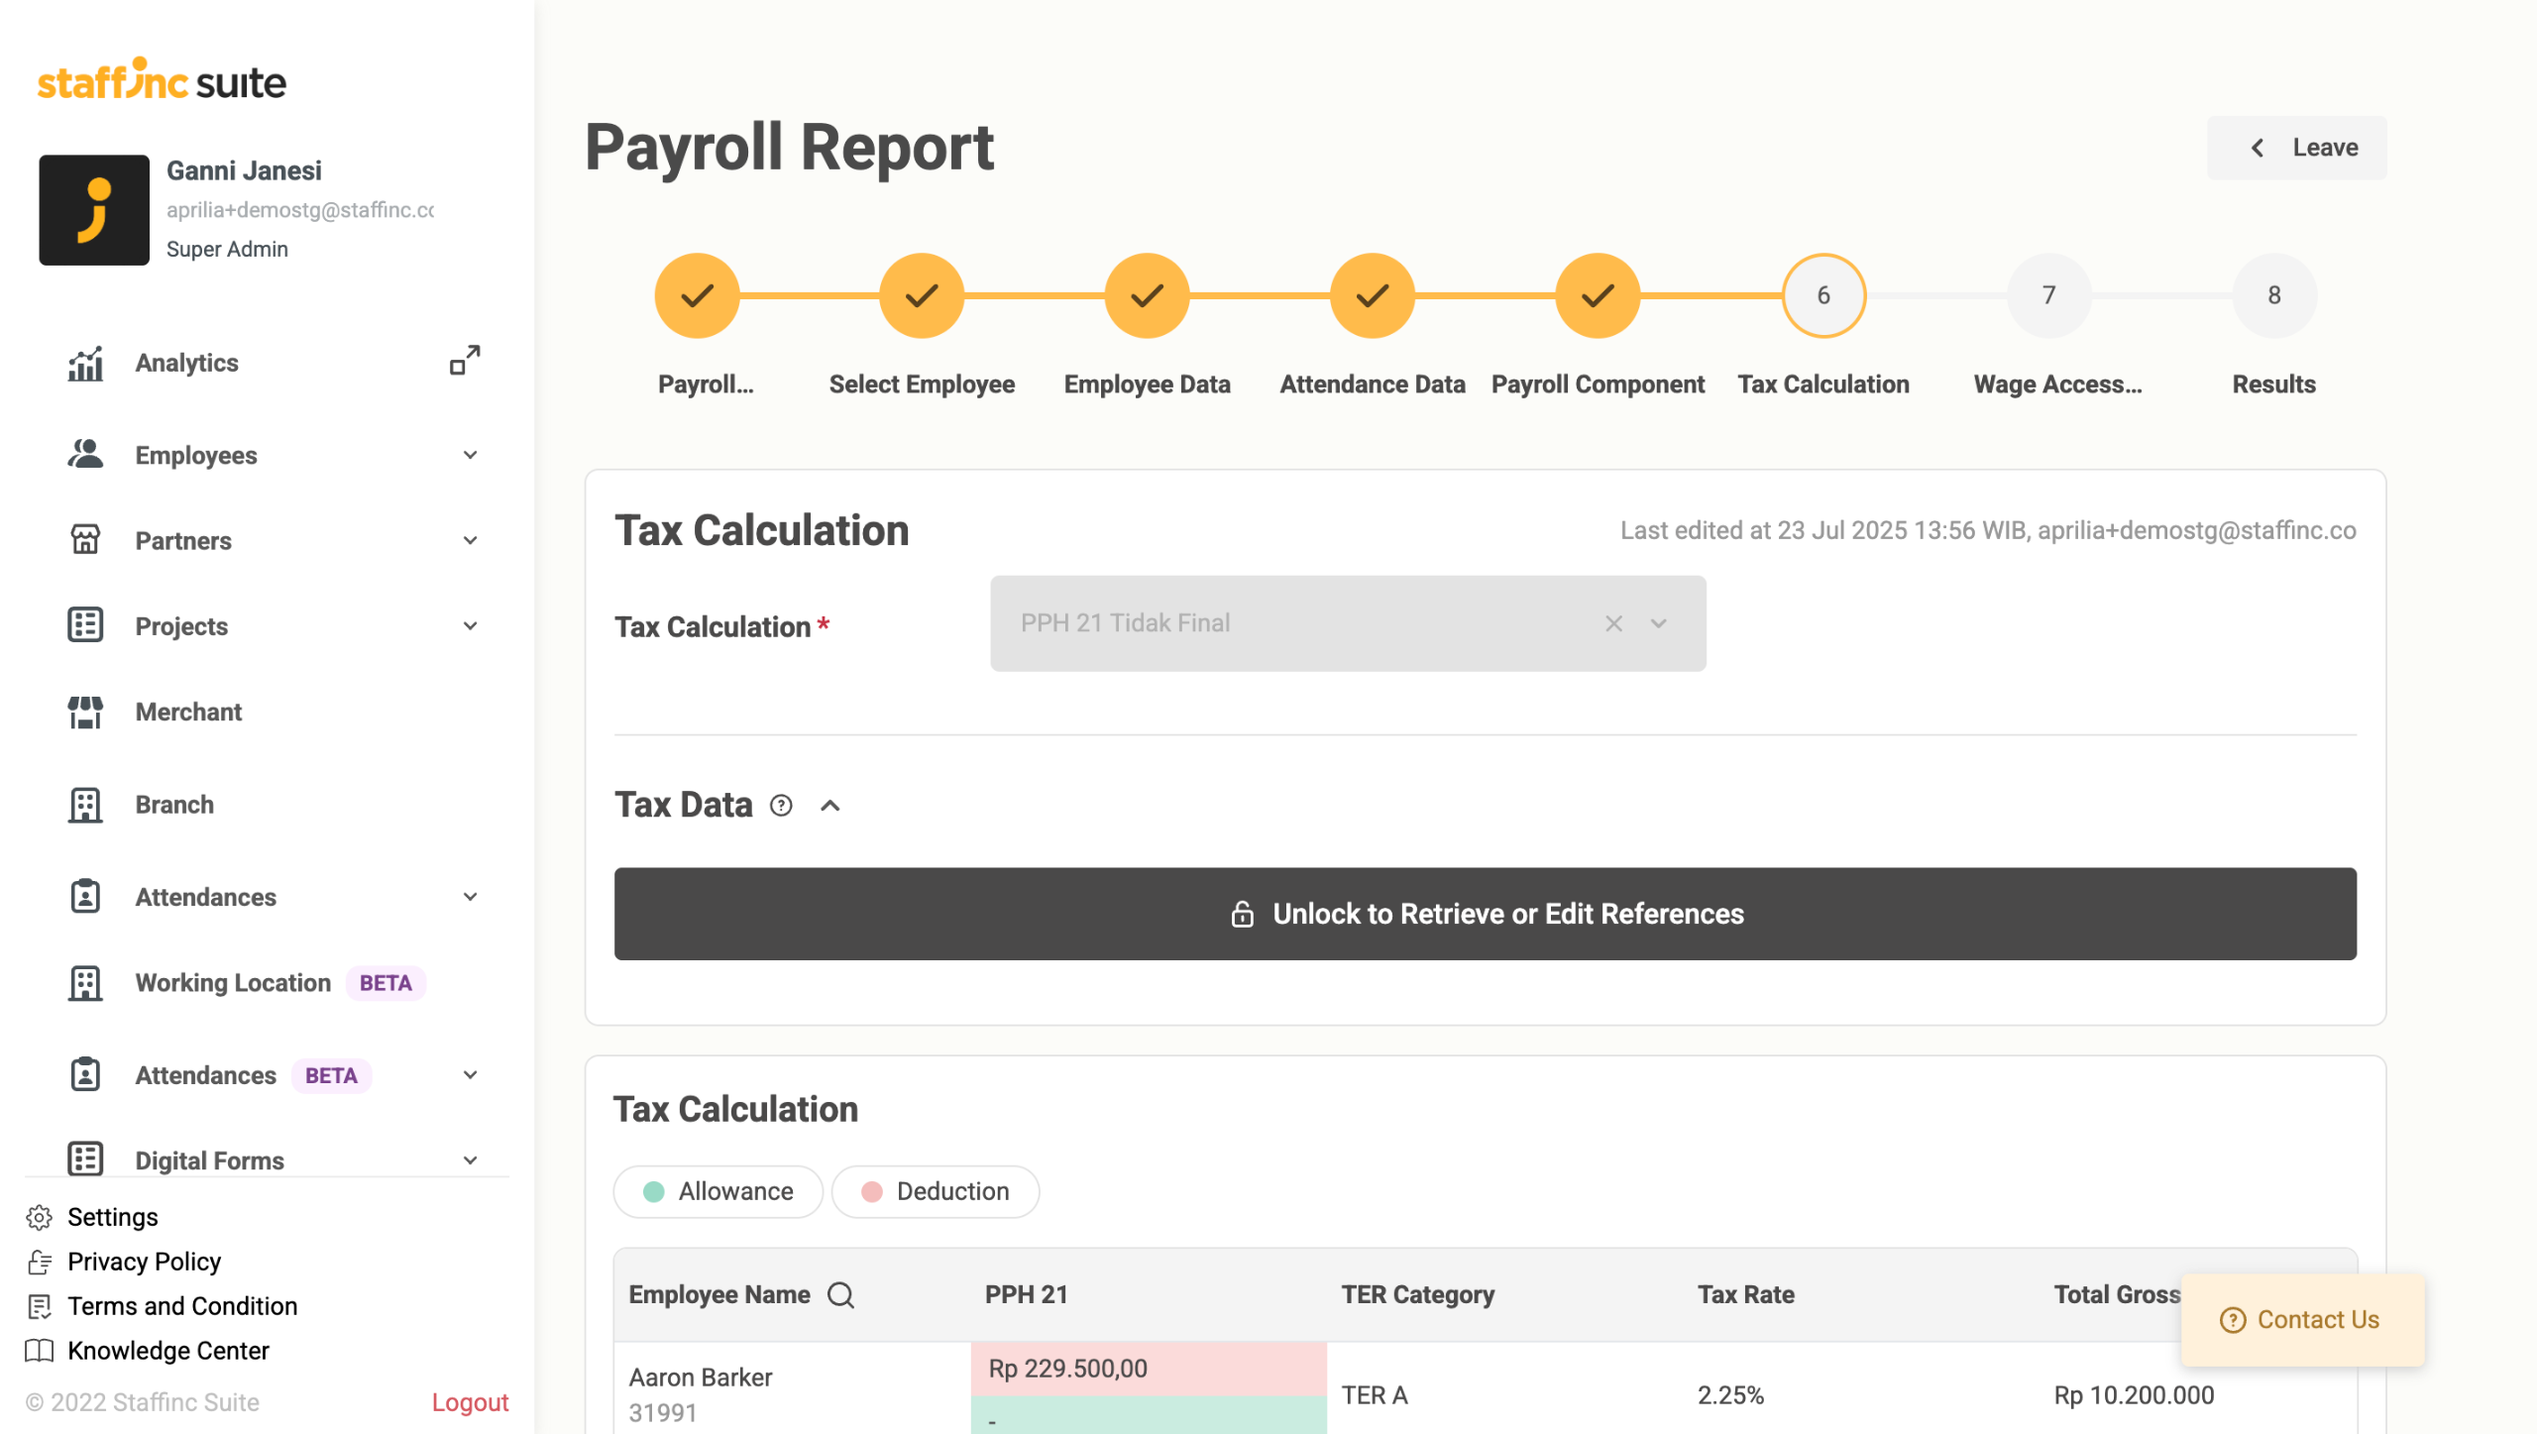The image size is (2537, 1434).
Task: Expand the Employees sidebar menu
Action: 470,455
